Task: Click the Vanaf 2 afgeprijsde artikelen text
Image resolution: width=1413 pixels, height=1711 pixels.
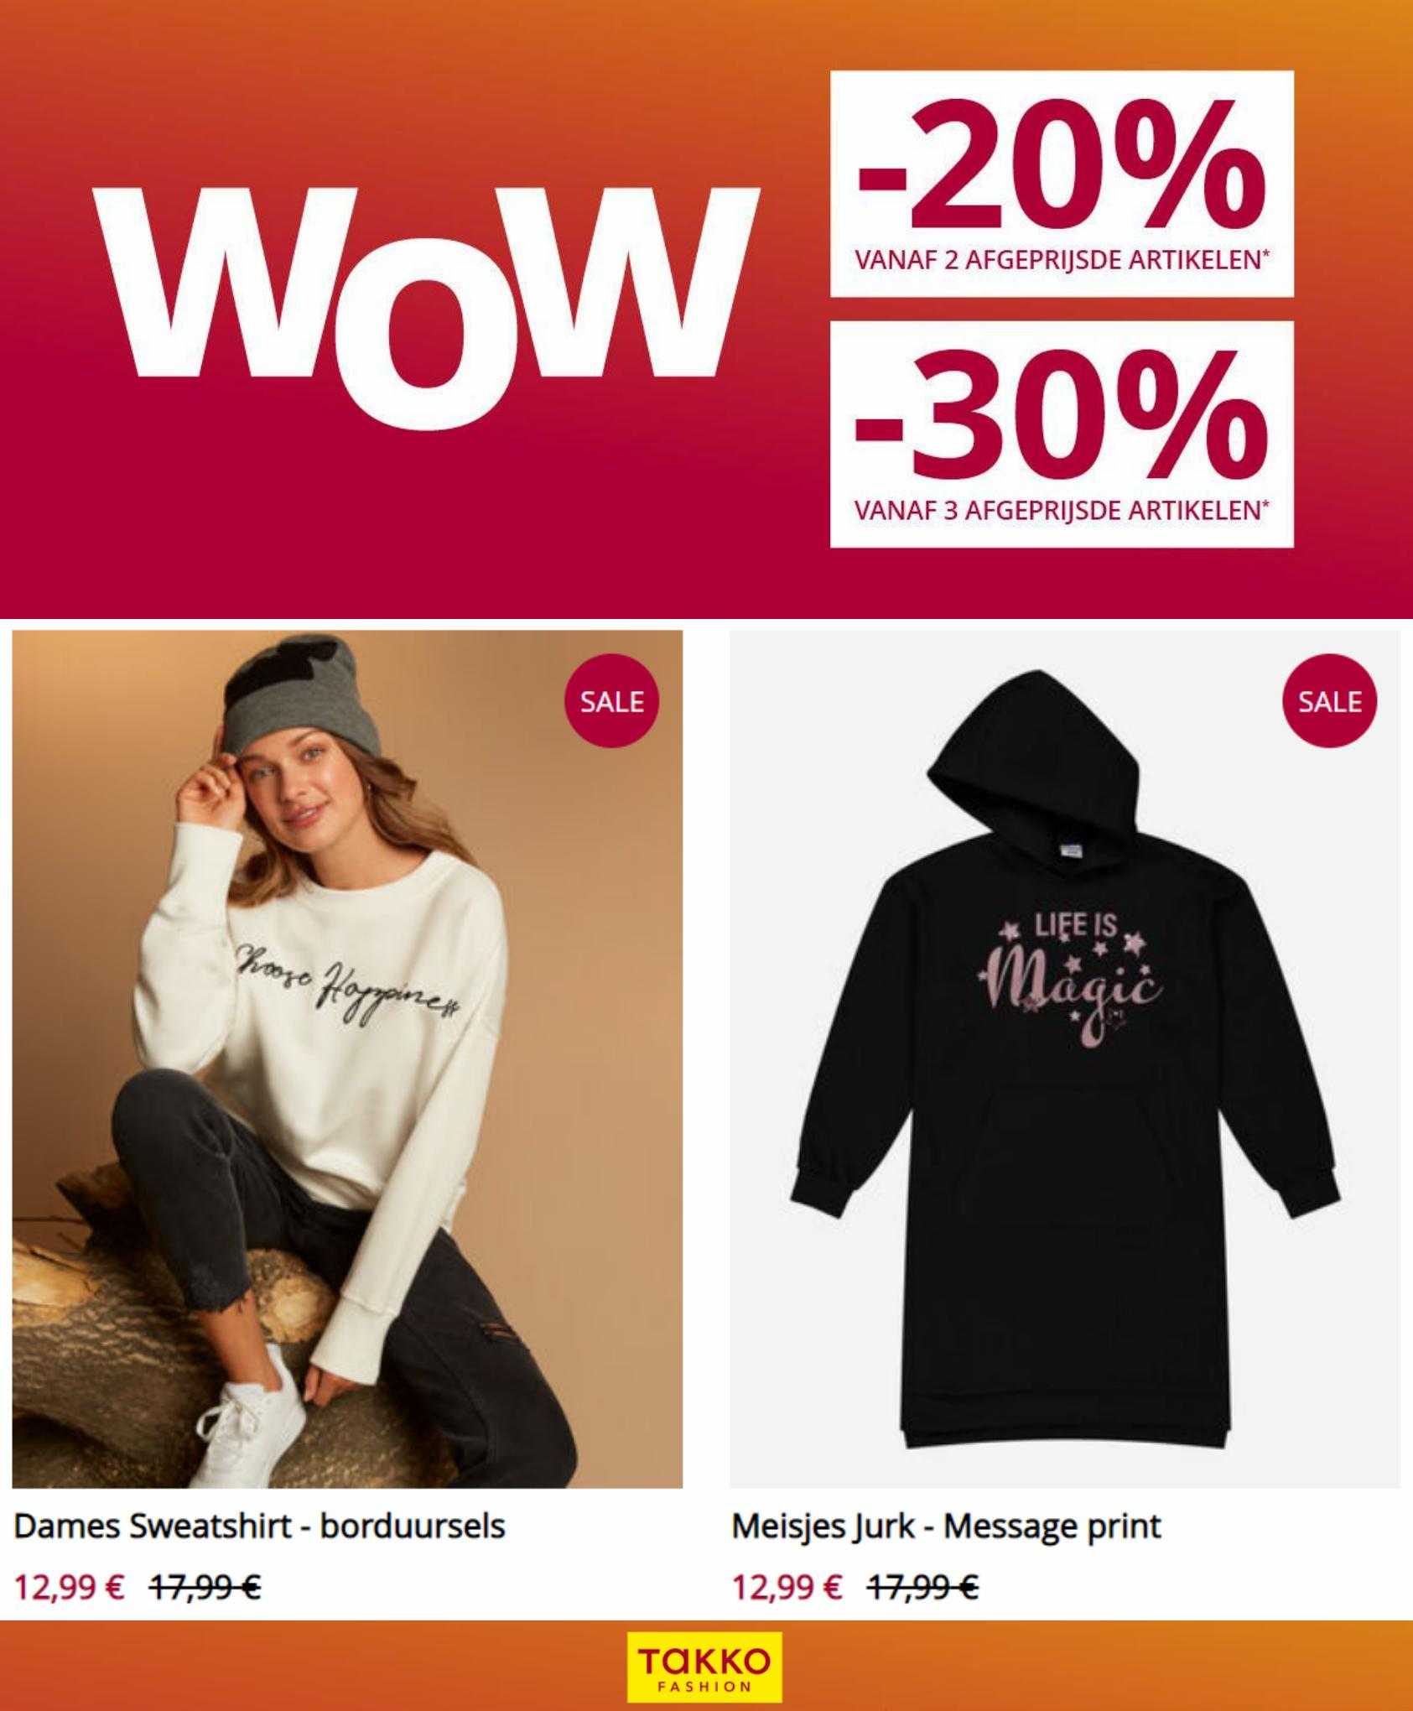Action: click(x=1062, y=260)
